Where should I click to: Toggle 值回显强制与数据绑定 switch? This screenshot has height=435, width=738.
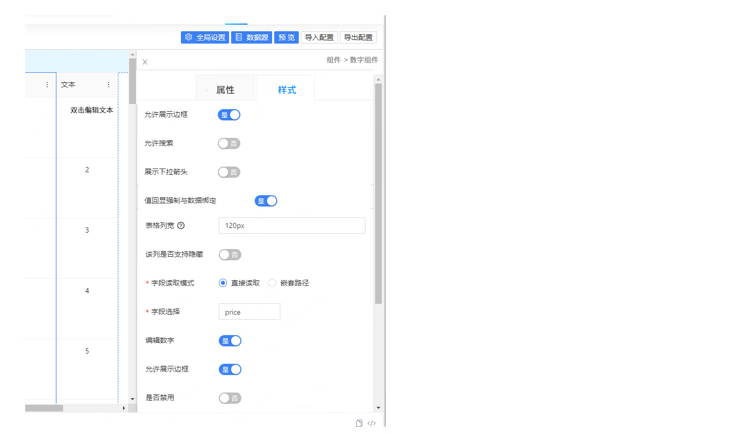pos(266,201)
